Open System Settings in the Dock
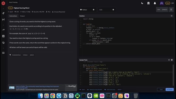This screenshot has height=99, width=176. 114,96
